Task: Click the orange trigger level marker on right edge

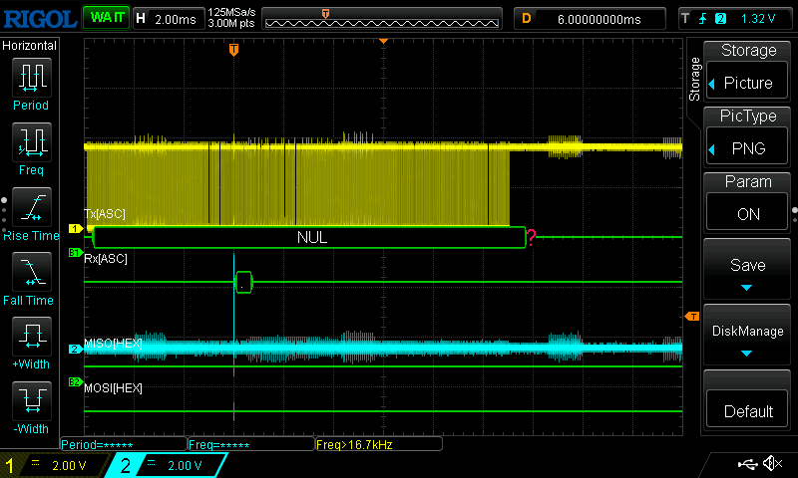Action: coord(691,317)
